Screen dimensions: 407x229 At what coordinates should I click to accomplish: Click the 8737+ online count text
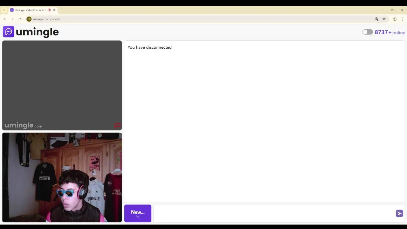tap(390, 32)
